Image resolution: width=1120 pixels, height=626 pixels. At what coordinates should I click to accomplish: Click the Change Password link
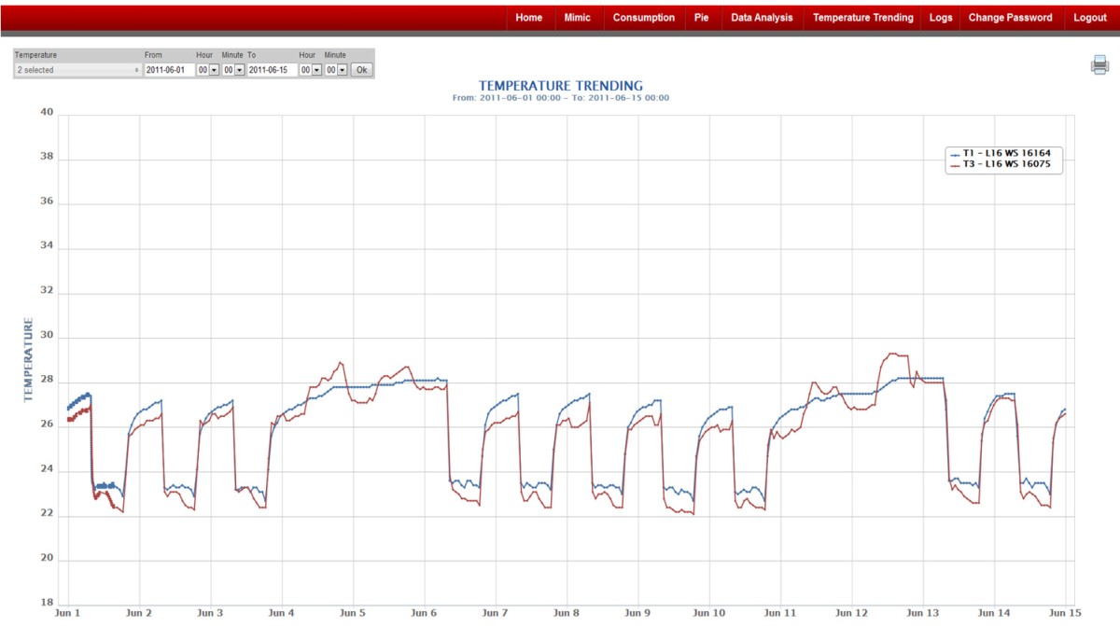(x=1010, y=18)
